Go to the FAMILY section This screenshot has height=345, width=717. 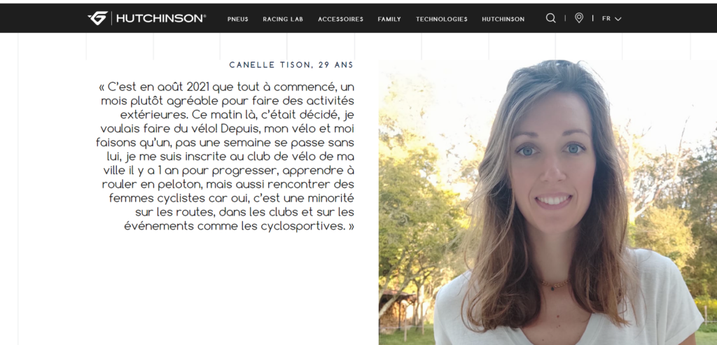(x=389, y=19)
